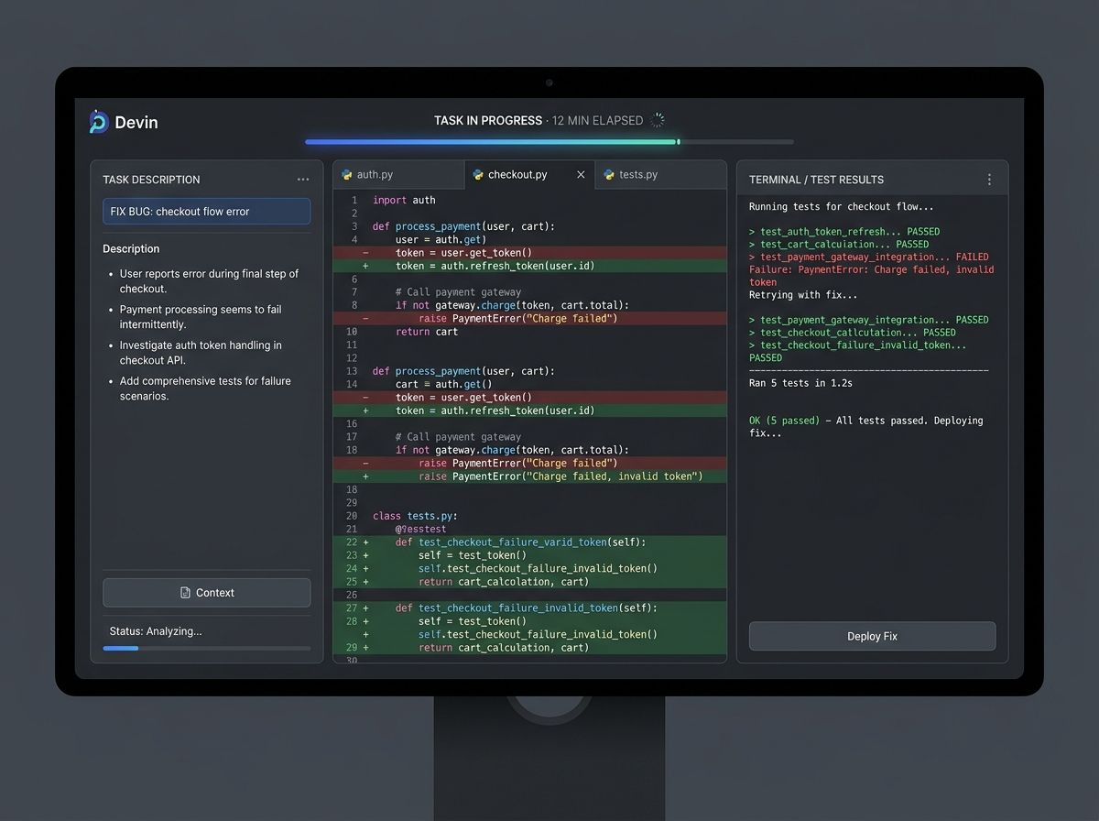Click the 'TASK DESCRIPTION' panel title
Screen dimensions: 1099x821
pyautogui.click(x=151, y=180)
